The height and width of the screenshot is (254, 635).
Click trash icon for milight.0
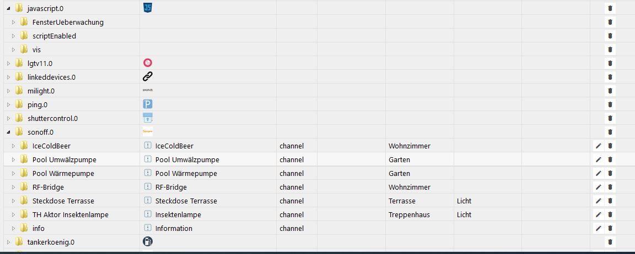[x=610, y=91]
